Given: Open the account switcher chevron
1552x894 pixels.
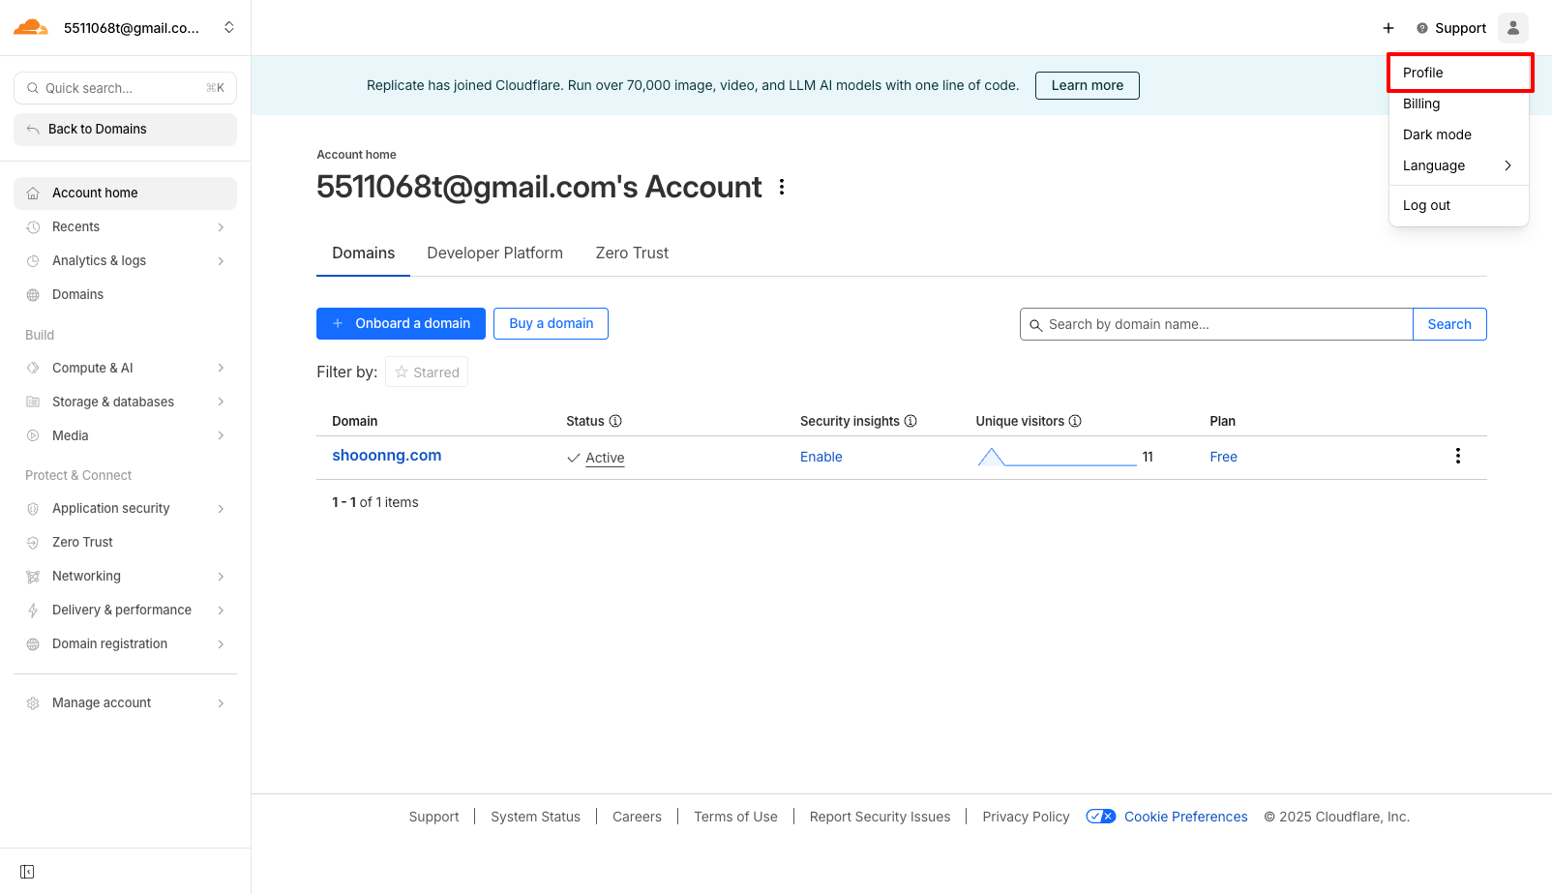Looking at the screenshot, I should click(229, 27).
